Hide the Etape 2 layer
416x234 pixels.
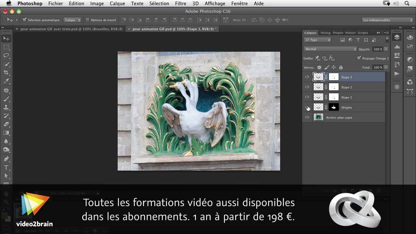[x=307, y=87]
